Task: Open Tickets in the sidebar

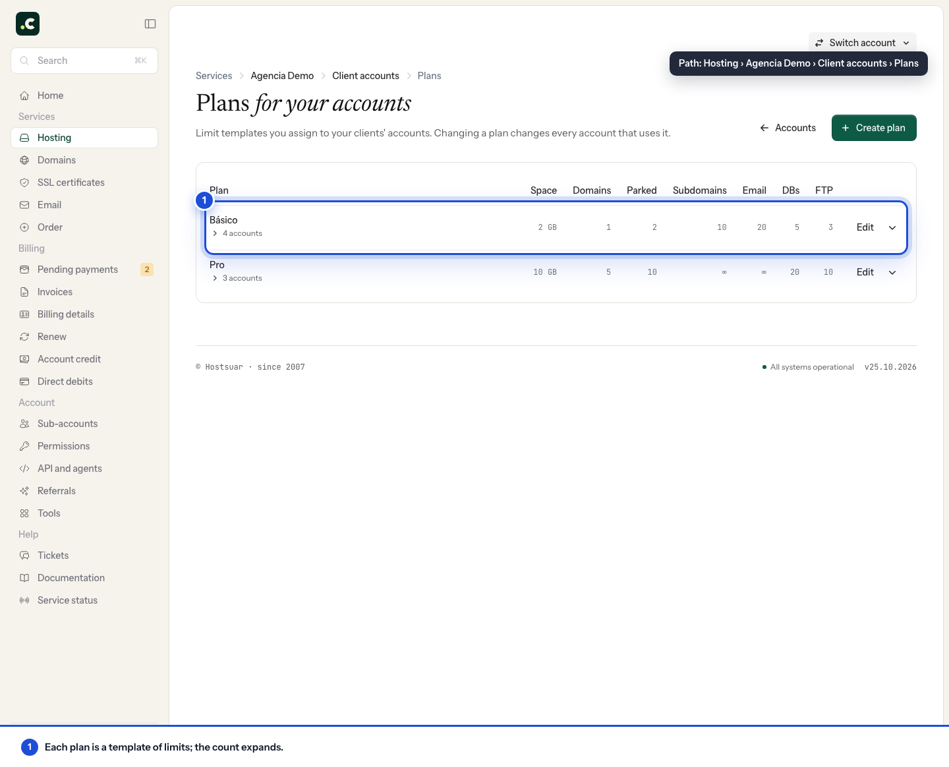Action: (84, 555)
